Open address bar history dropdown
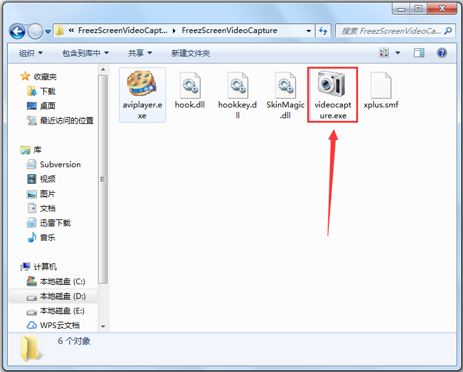This screenshot has width=463, height=372. pyautogui.click(x=308, y=31)
